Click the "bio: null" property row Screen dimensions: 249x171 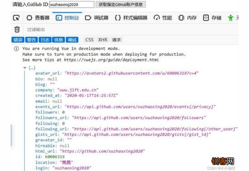click(46, 79)
